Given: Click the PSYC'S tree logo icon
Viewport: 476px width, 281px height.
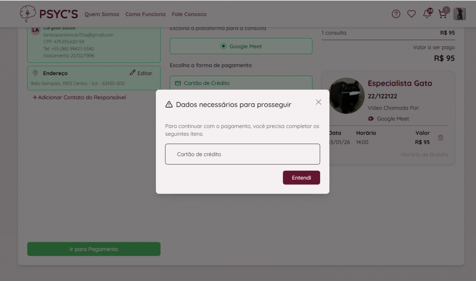Looking at the screenshot, I should [27, 14].
